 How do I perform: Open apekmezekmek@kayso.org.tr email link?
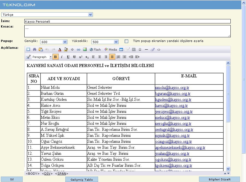(x=180, y=147)
